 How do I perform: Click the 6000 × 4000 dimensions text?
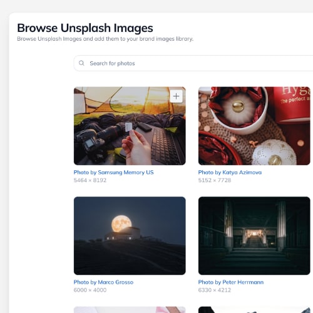[x=90, y=290]
